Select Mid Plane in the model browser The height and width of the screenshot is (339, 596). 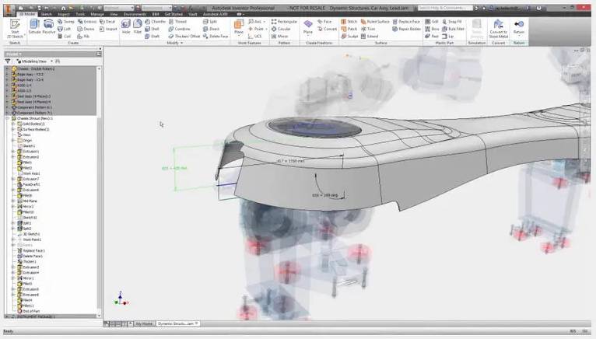(31, 201)
